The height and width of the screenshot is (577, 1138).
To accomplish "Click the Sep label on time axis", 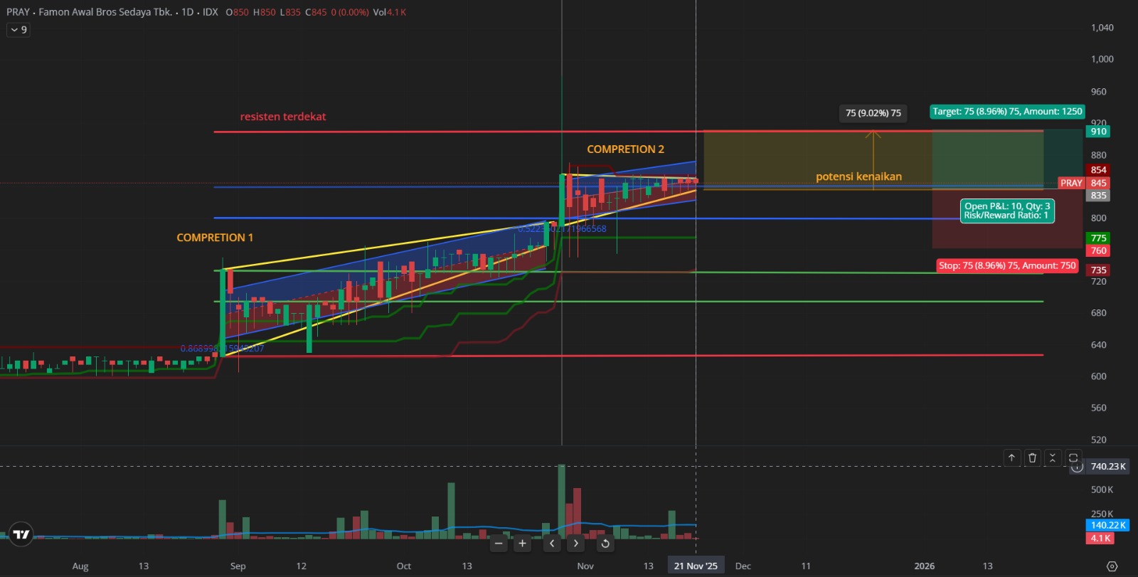I will [x=238, y=566].
